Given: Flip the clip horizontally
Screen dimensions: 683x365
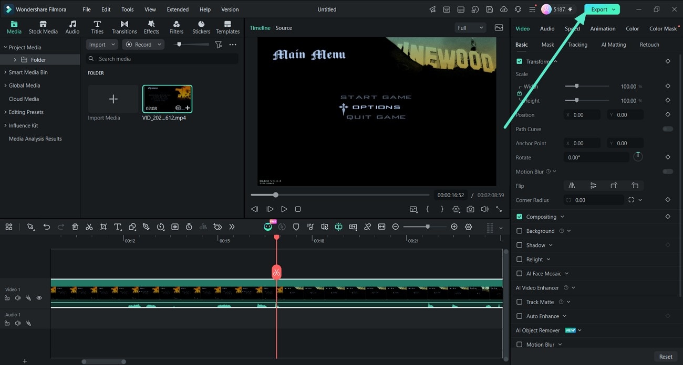Looking at the screenshot, I should click(572, 186).
